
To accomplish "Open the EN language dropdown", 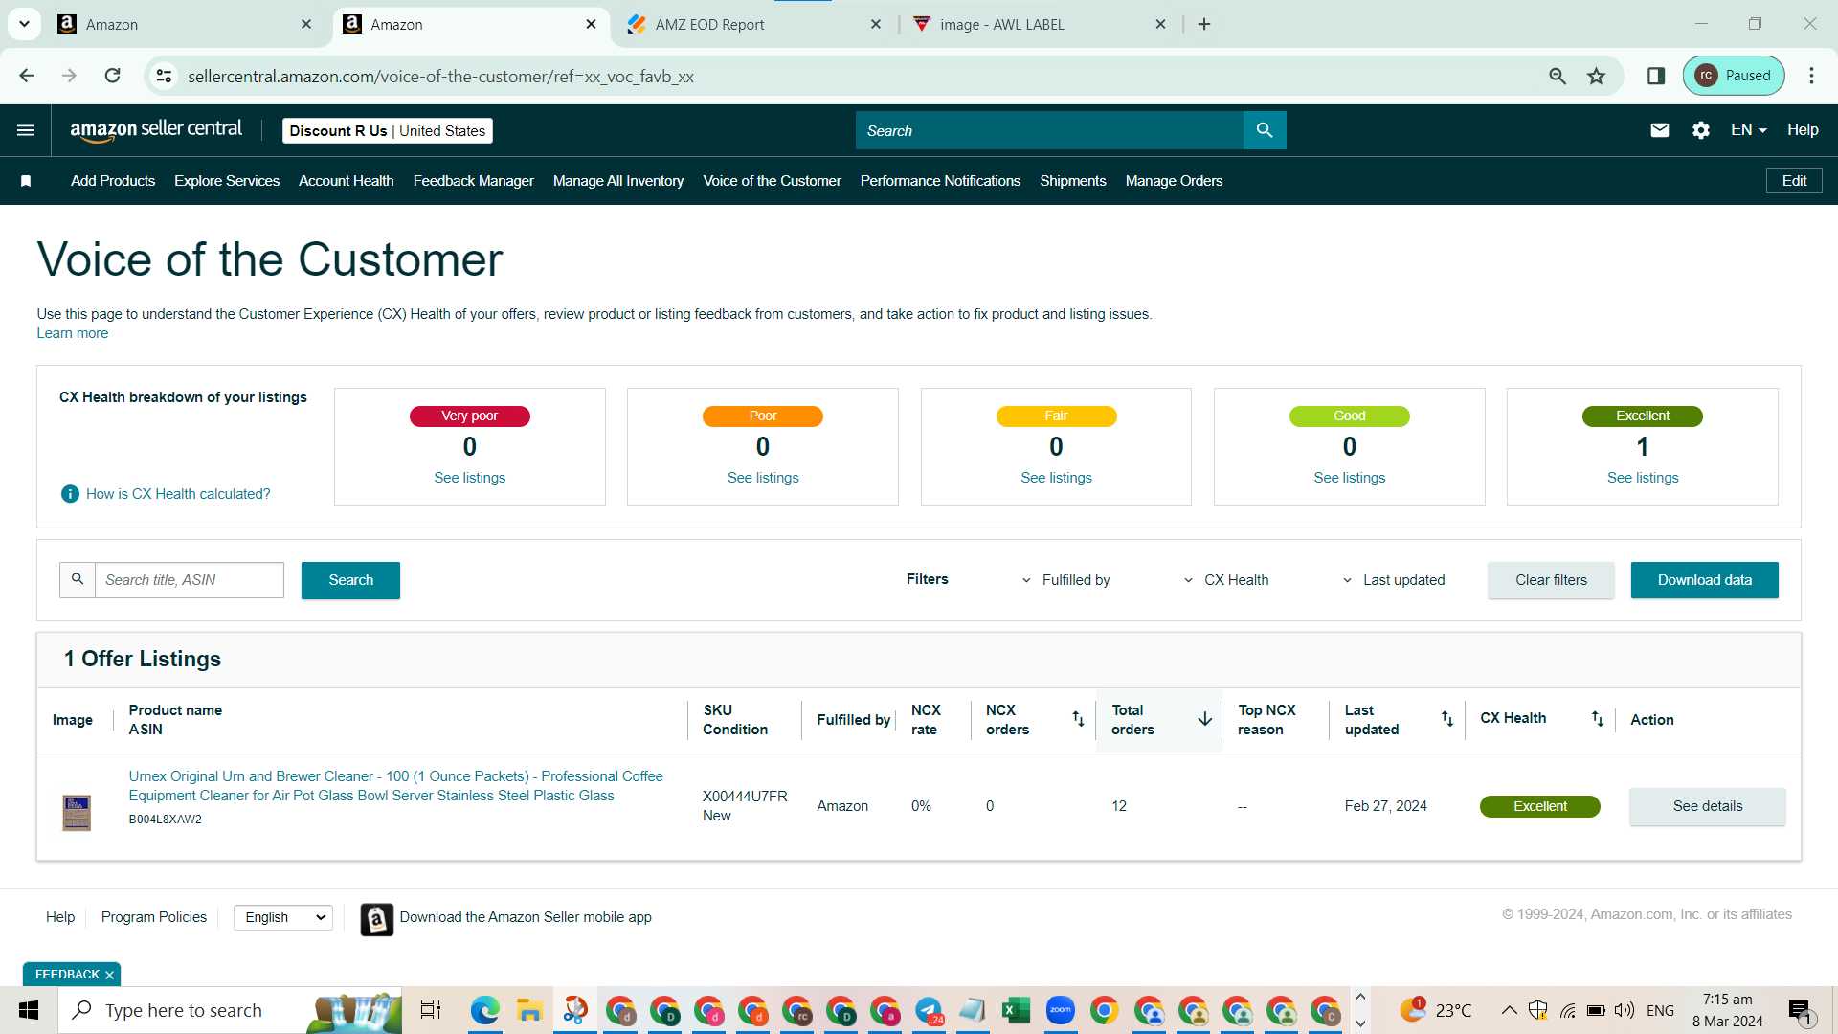I will tap(1748, 130).
